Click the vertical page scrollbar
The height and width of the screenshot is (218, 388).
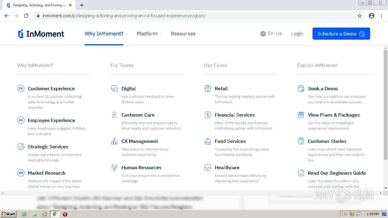[386, 104]
